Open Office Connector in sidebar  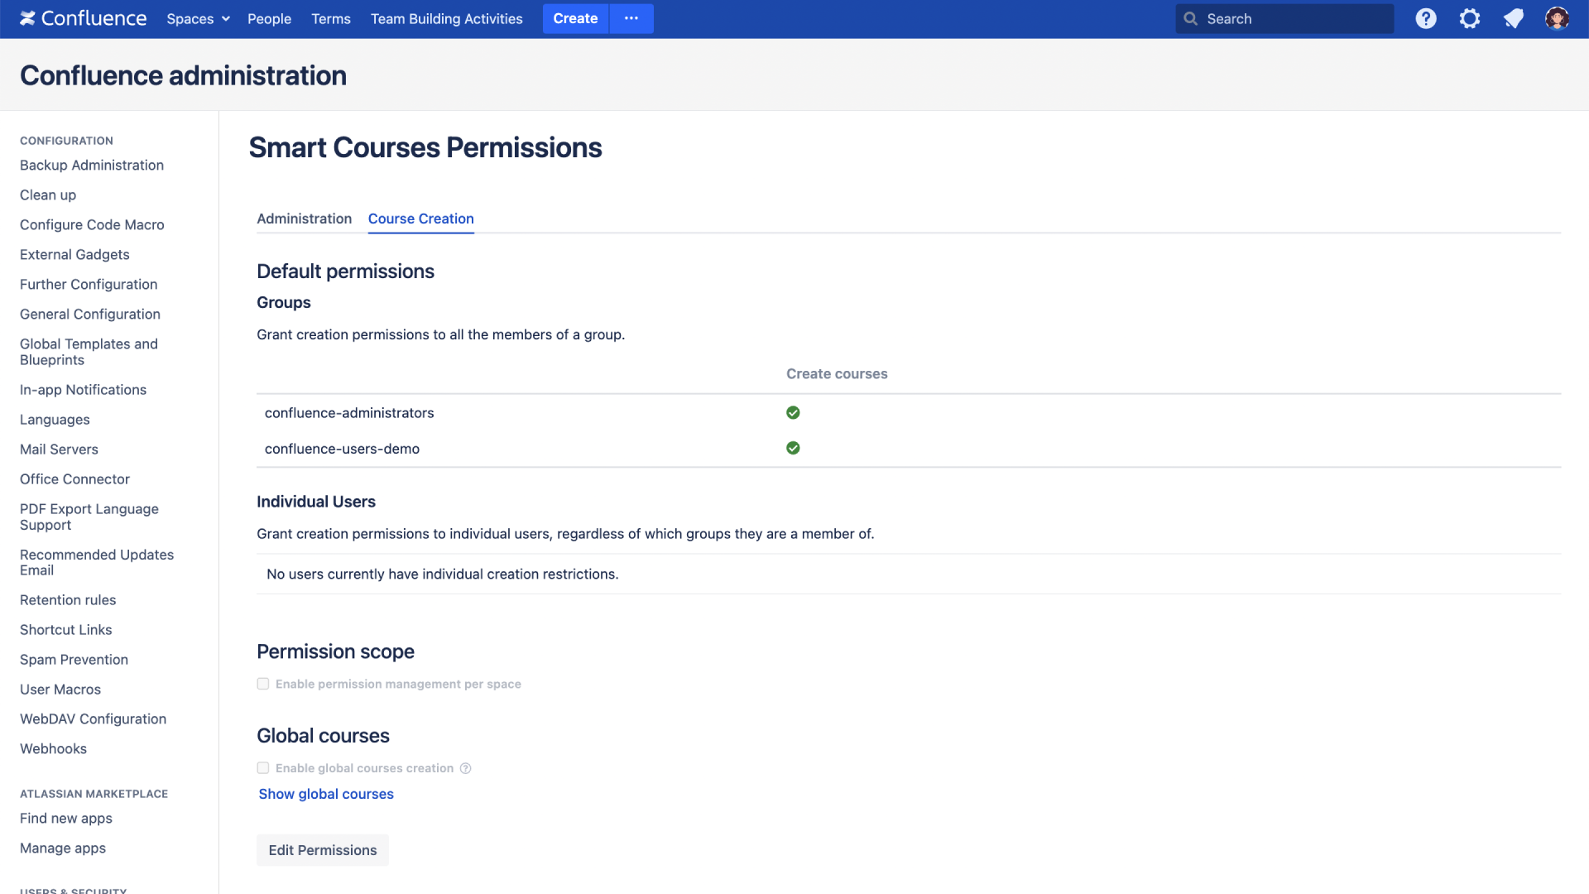click(x=74, y=479)
